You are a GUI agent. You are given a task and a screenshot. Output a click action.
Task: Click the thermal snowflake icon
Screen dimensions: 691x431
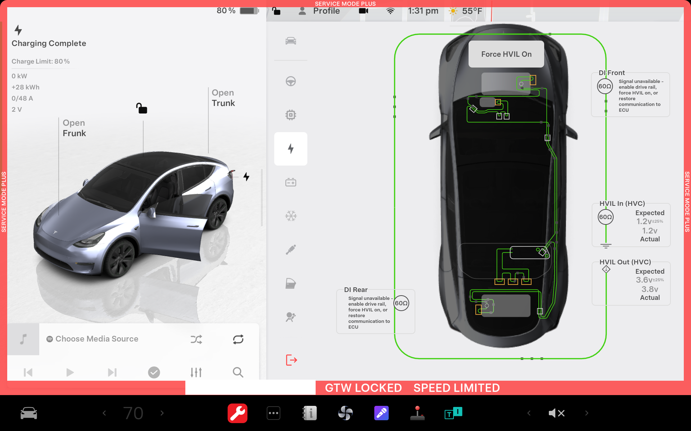tap(290, 216)
